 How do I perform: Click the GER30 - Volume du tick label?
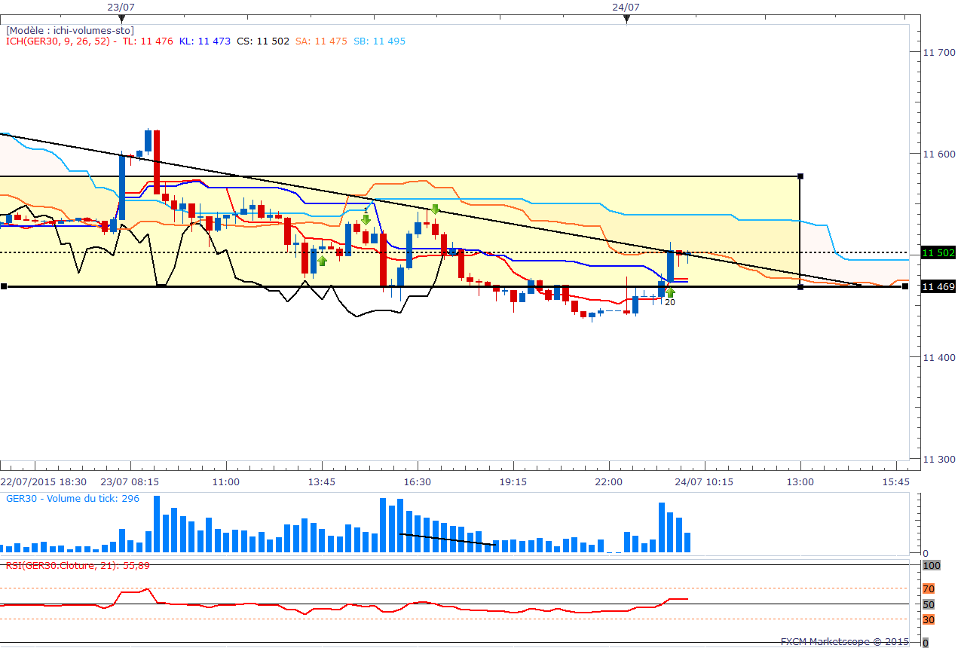(x=72, y=499)
